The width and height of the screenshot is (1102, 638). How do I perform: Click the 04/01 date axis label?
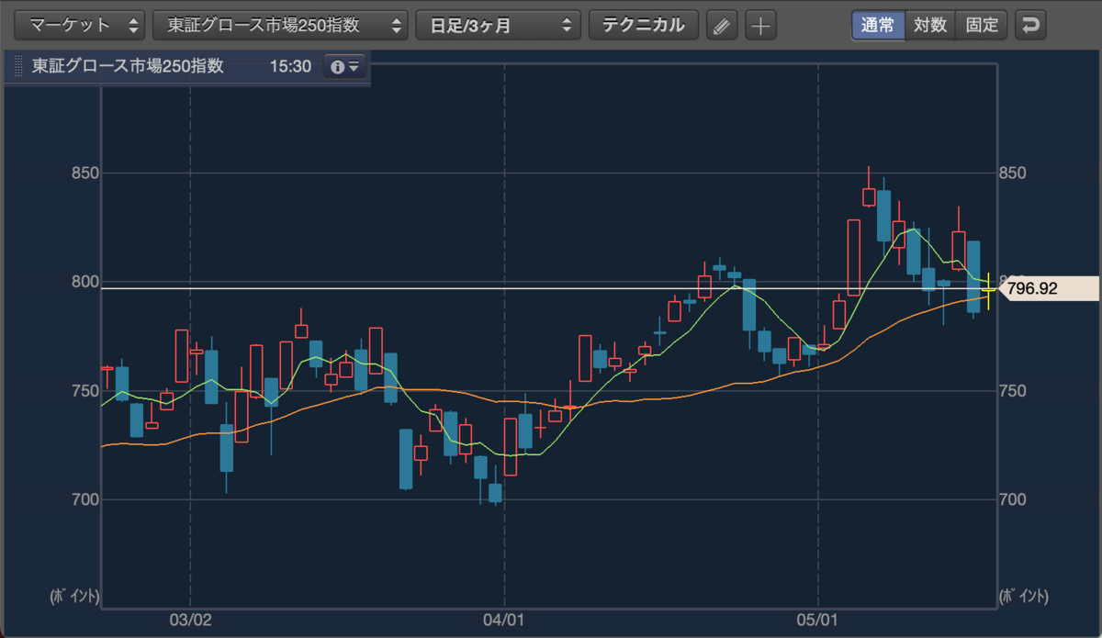(x=504, y=621)
